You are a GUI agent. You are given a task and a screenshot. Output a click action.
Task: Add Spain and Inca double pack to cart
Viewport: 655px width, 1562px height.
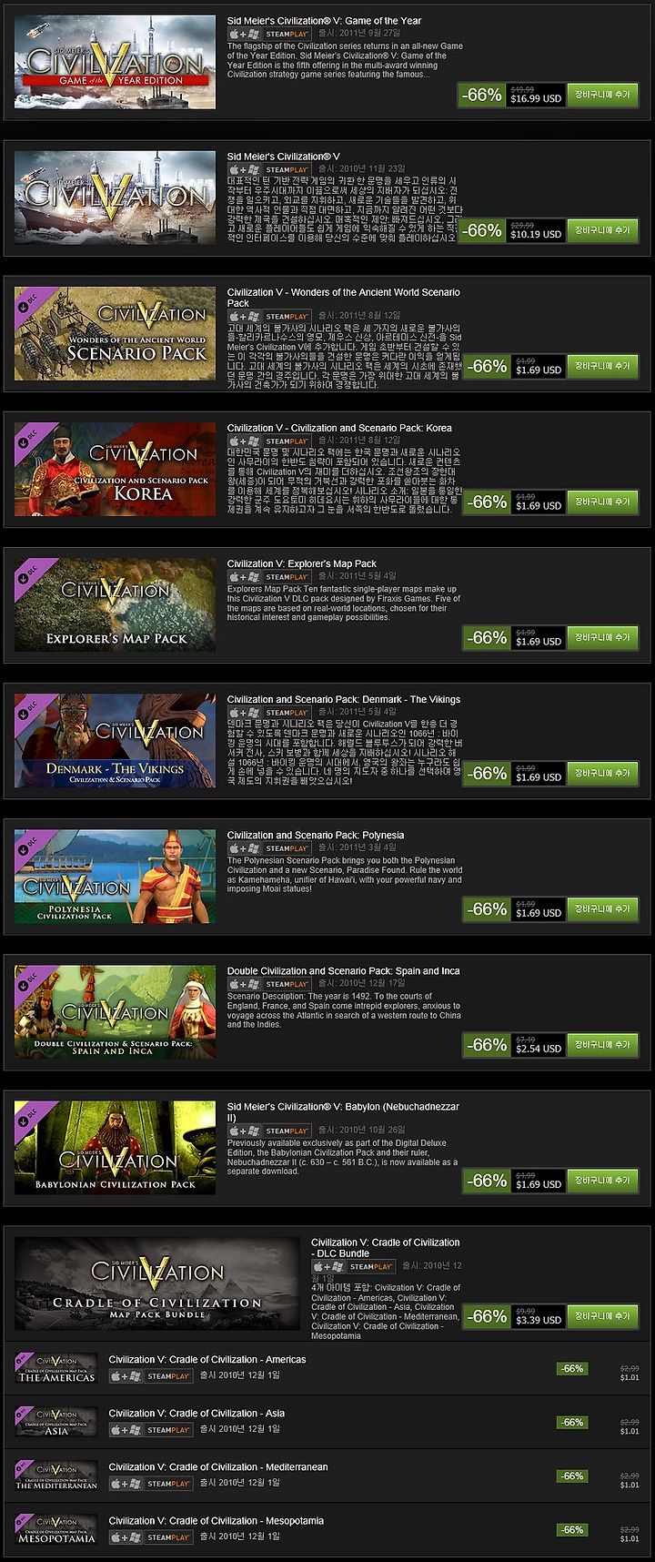click(602, 1044)
